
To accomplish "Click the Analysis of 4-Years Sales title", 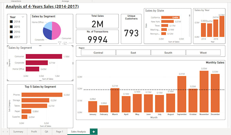I will coord(42,6).
